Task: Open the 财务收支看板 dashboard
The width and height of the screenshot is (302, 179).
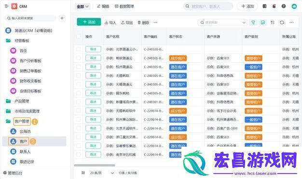Action: pos(30,81)
